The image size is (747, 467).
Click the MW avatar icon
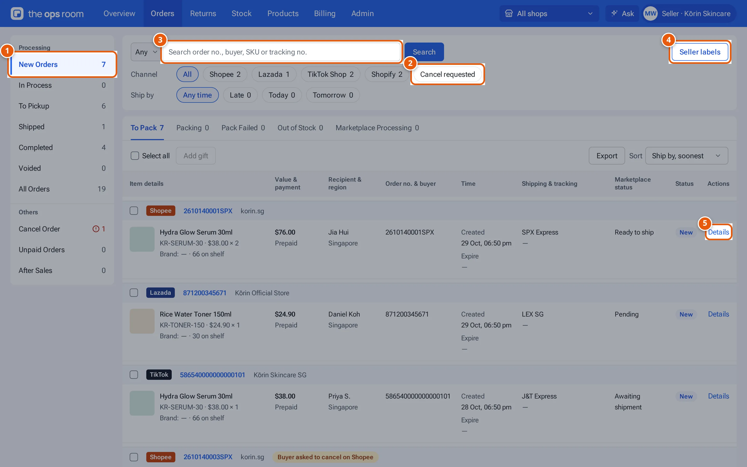point(651,13)
